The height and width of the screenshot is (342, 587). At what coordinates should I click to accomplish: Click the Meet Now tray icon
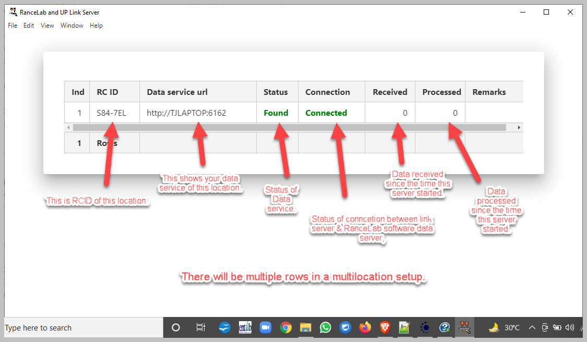point(545,328)
